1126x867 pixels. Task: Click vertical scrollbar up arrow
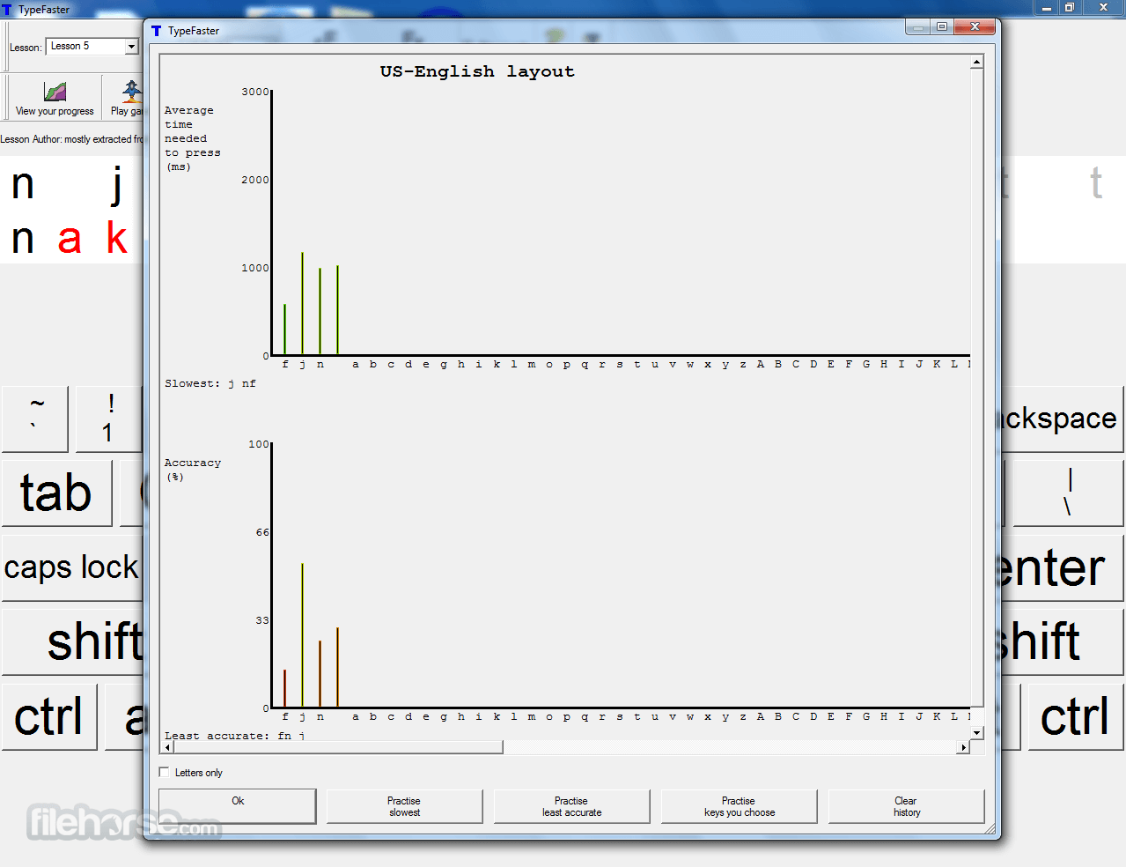976,62
